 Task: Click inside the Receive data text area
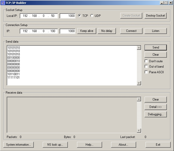(72, 115)
